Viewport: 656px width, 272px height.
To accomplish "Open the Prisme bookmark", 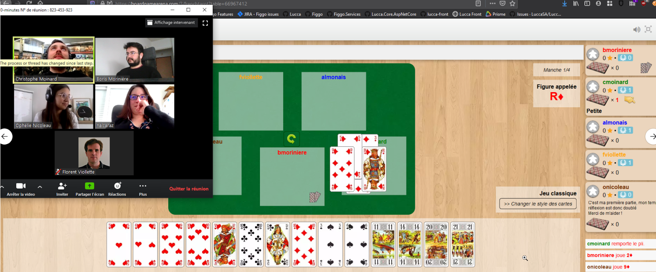I will tap(495, 14).
